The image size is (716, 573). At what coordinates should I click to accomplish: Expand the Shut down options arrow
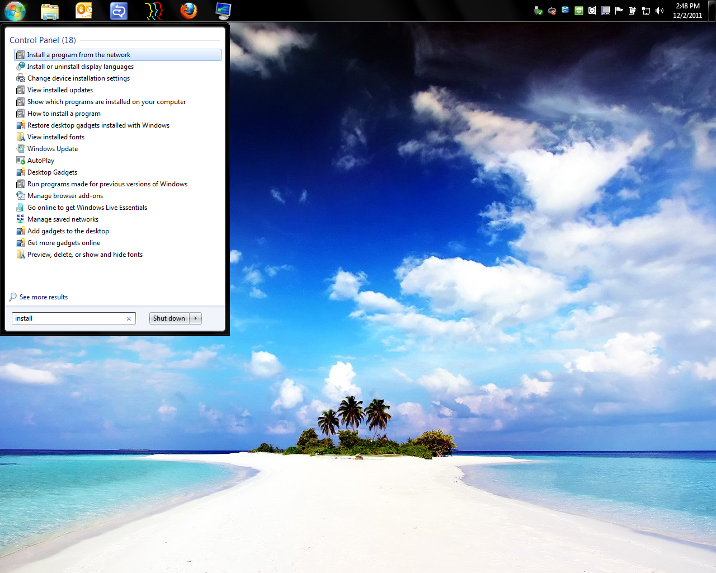click(196, 318)
